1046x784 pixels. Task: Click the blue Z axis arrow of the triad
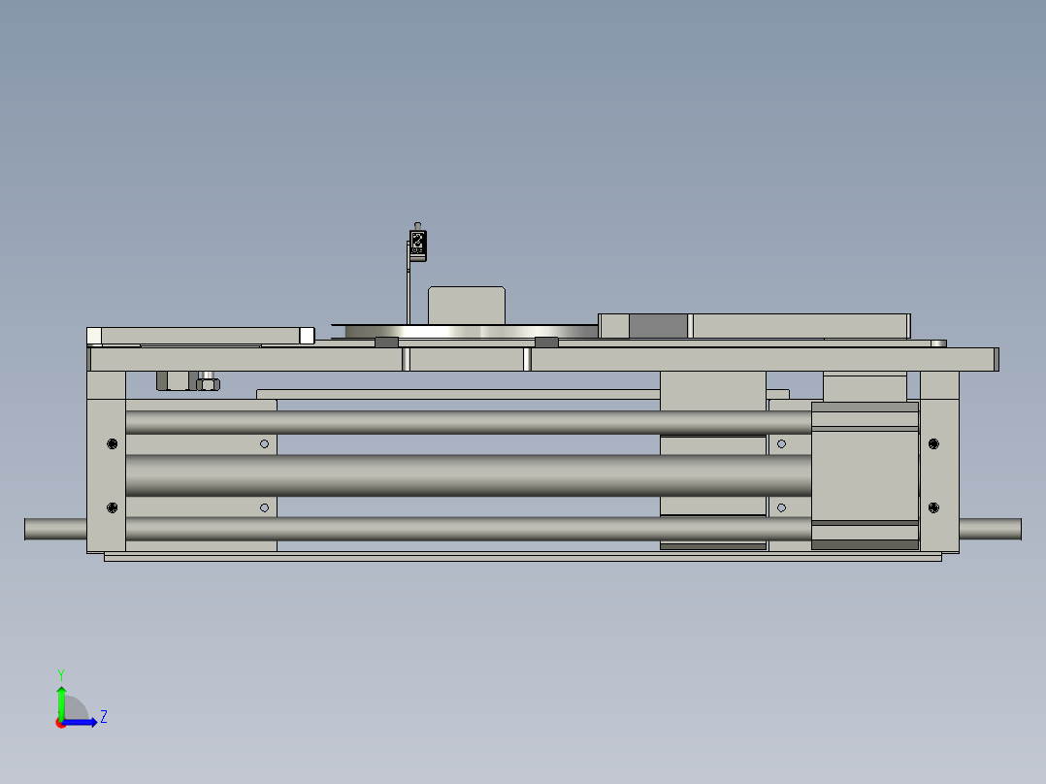coord(81,723)
